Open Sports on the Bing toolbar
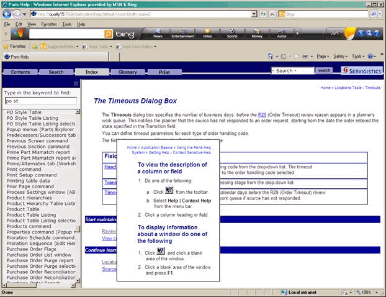The height and width of the screenshot is (297, 386). (x=232, y=34)
